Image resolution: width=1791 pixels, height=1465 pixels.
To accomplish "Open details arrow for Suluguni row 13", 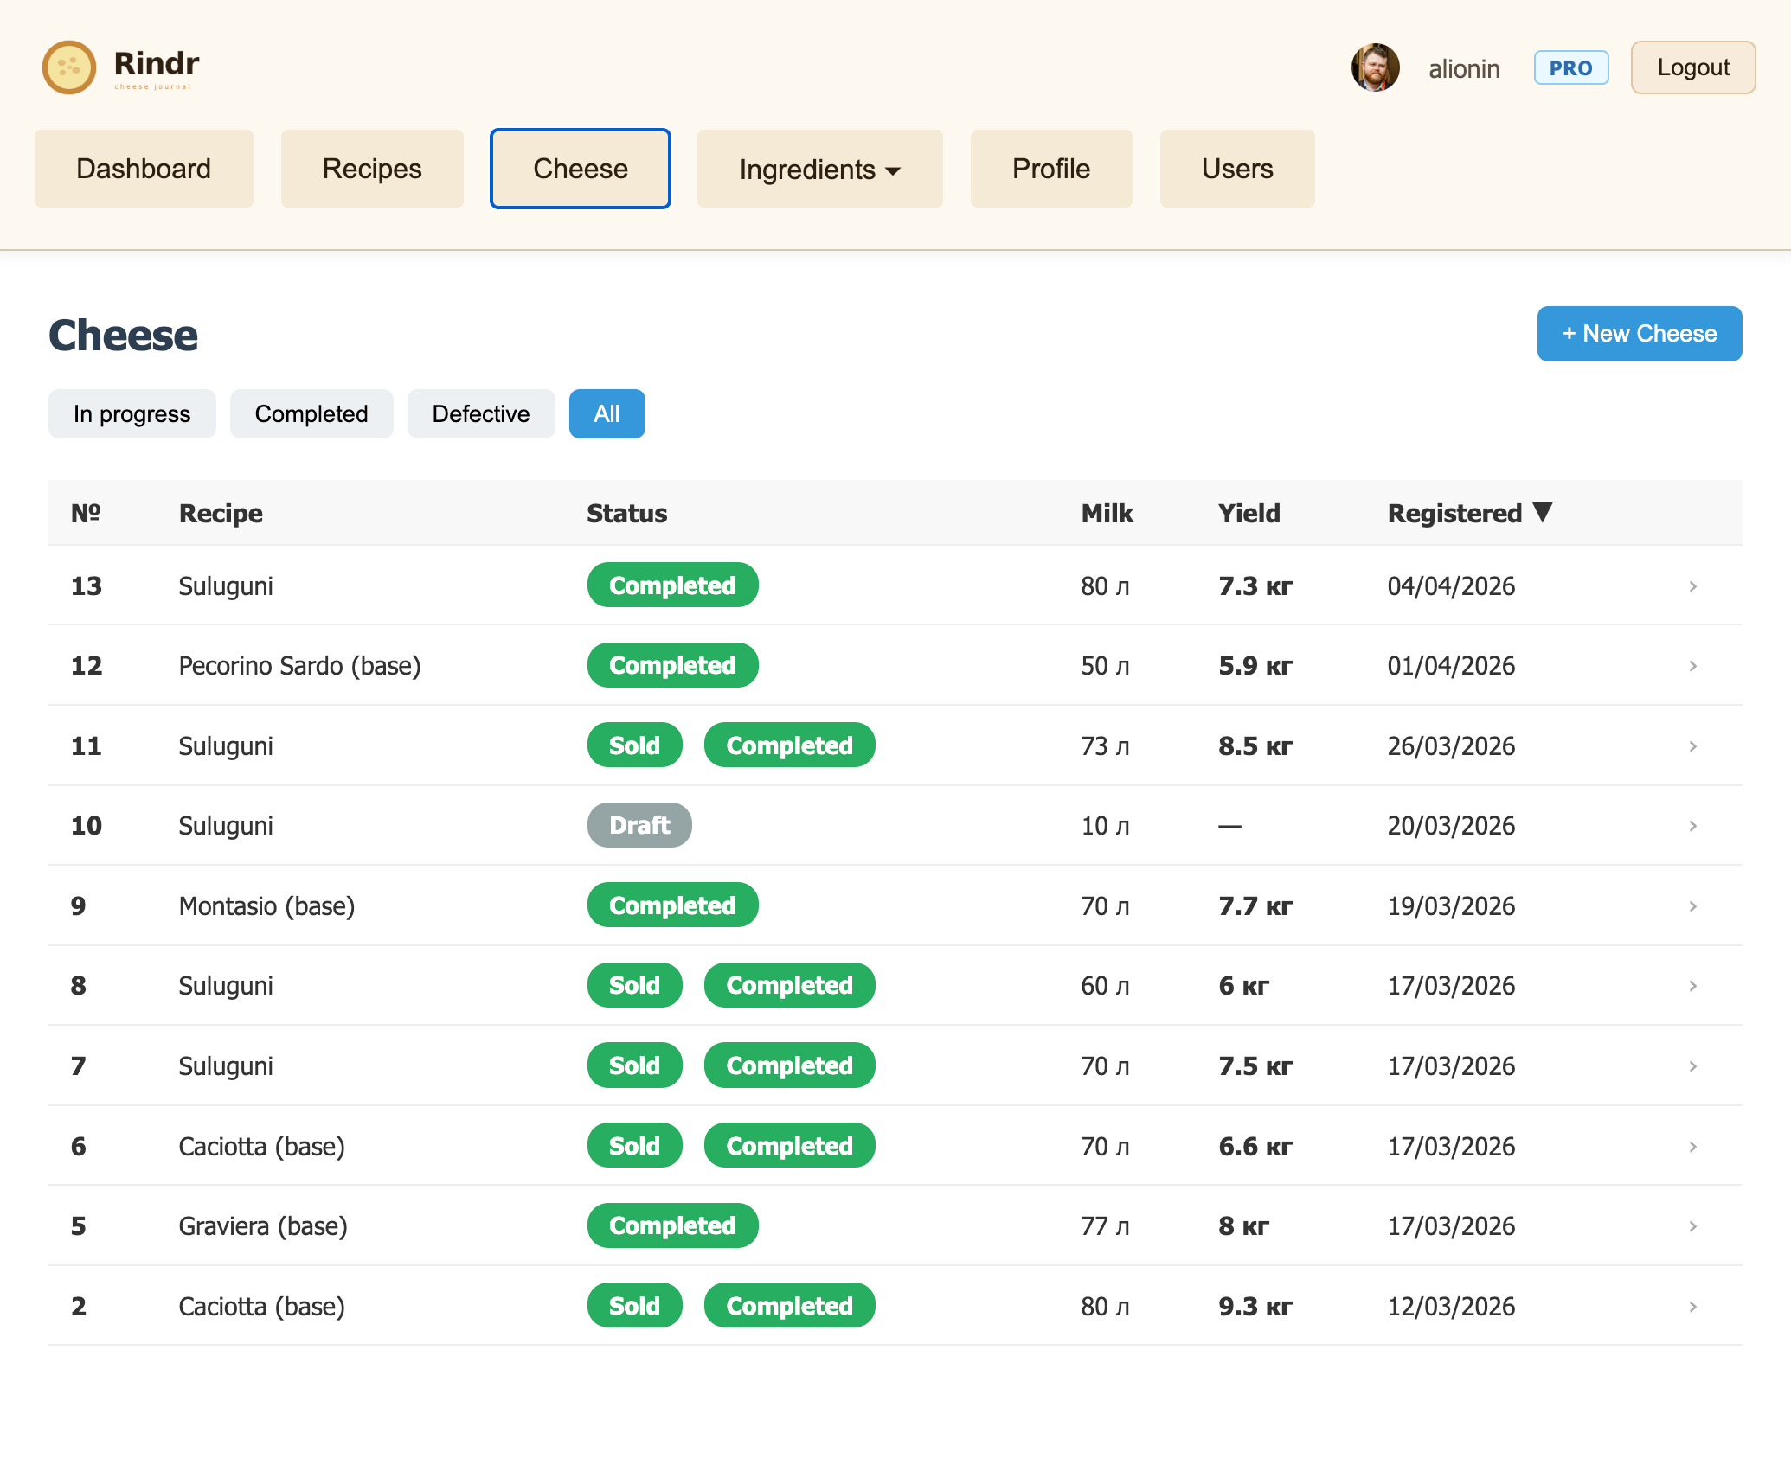I will pyautogui.click(x=1692, y=585).
